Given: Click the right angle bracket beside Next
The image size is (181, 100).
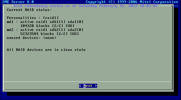Looking at the screenshot, I should pos(96,86).
